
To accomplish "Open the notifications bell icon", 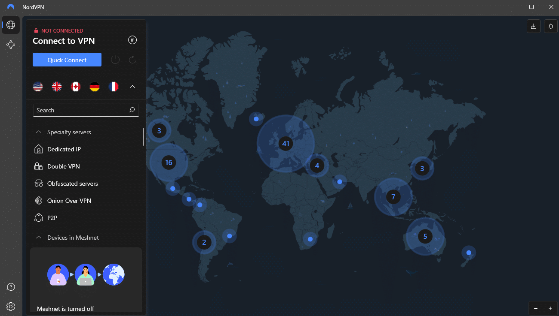I will tap(551, 26).
